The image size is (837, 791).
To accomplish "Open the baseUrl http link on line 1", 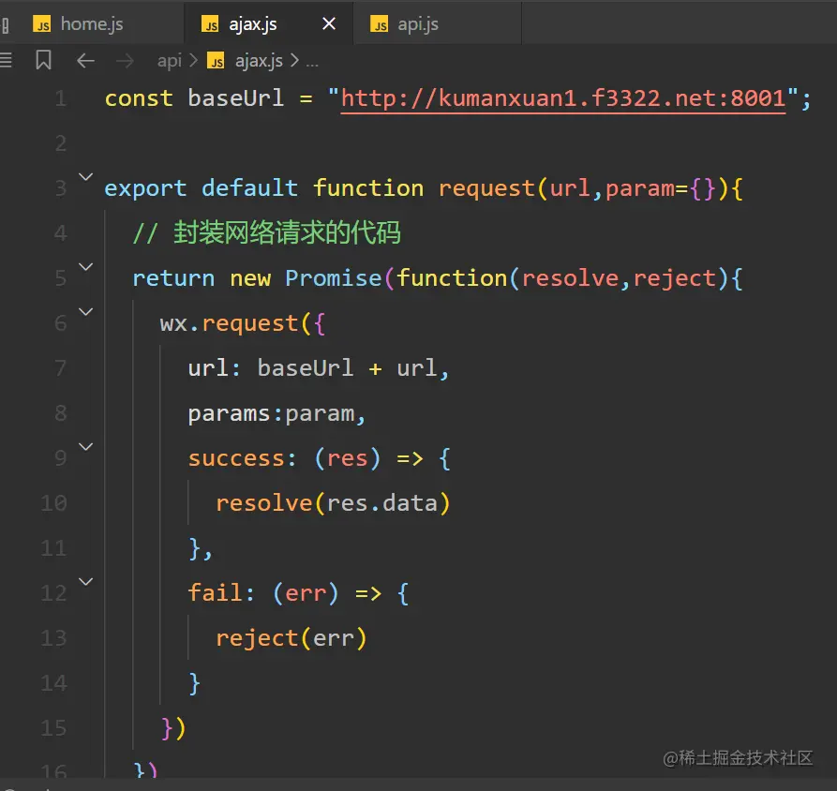I will (563, 98).
